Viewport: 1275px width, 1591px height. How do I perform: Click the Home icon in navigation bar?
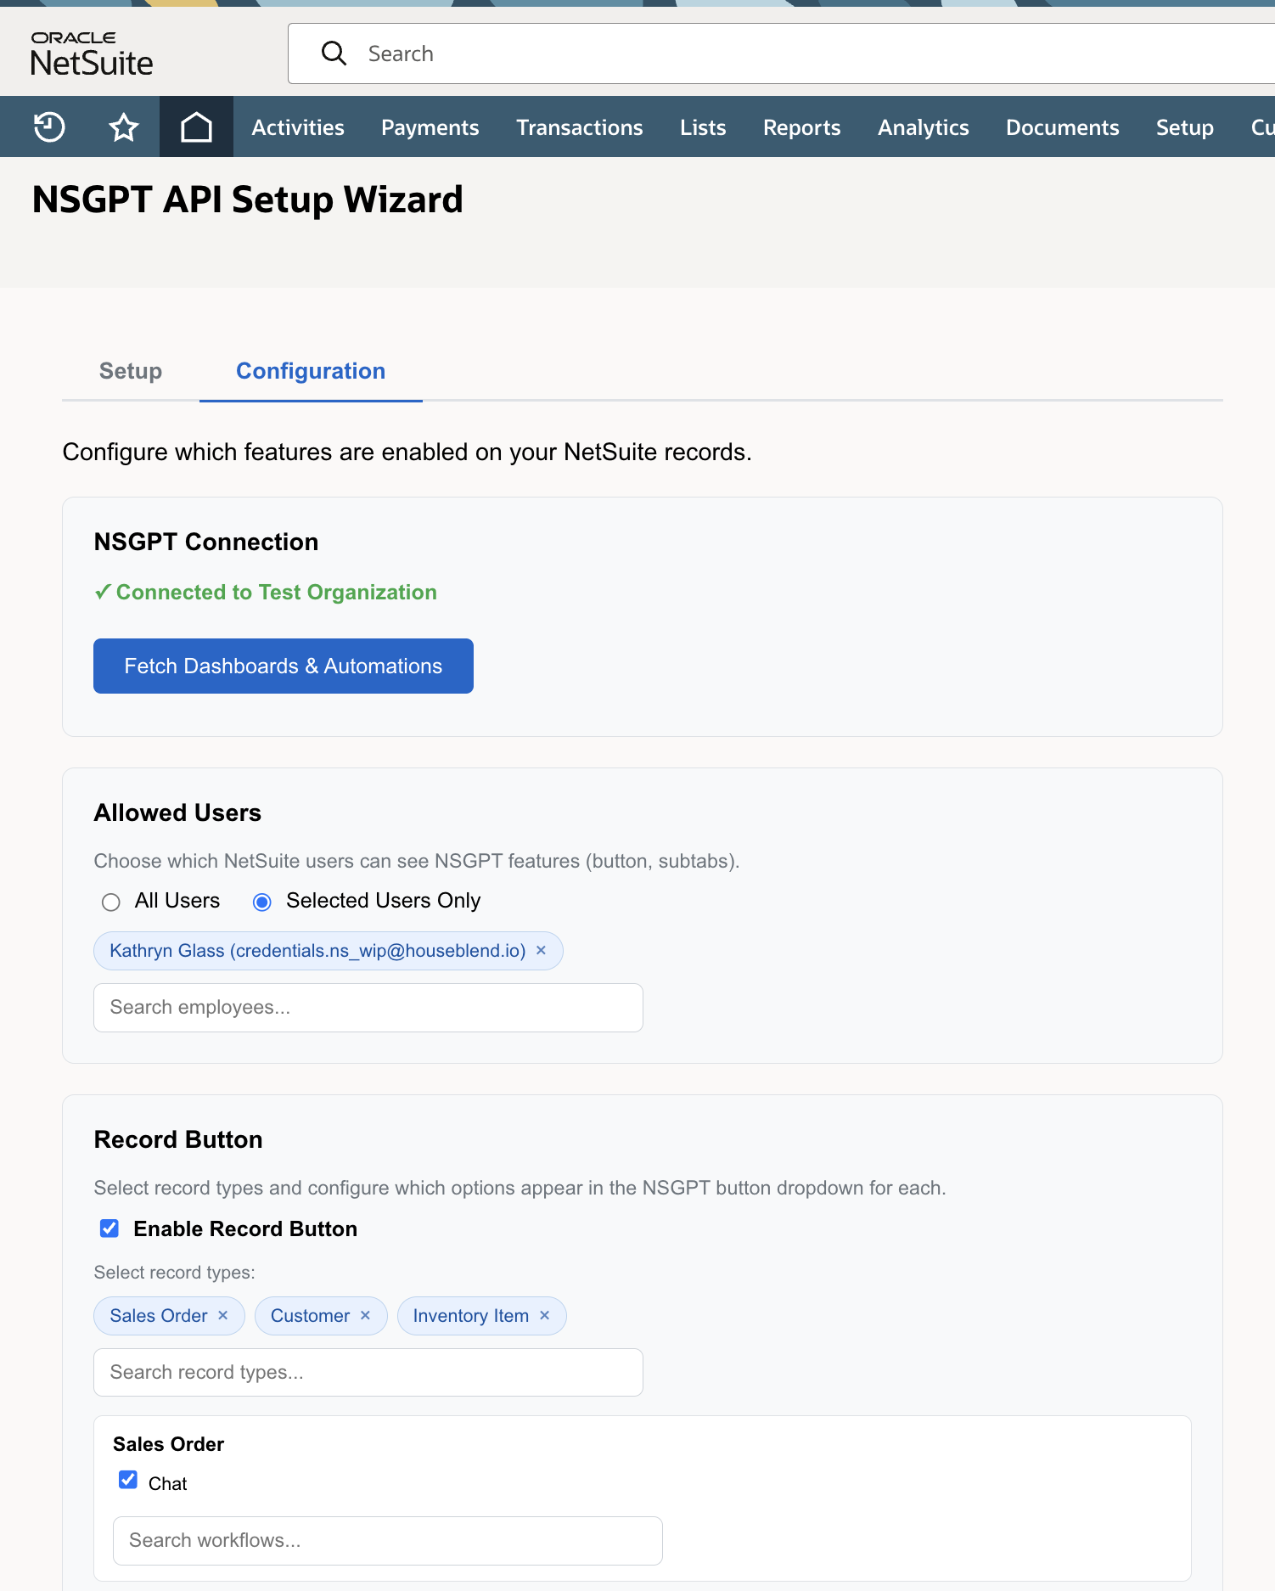[196, 126]
